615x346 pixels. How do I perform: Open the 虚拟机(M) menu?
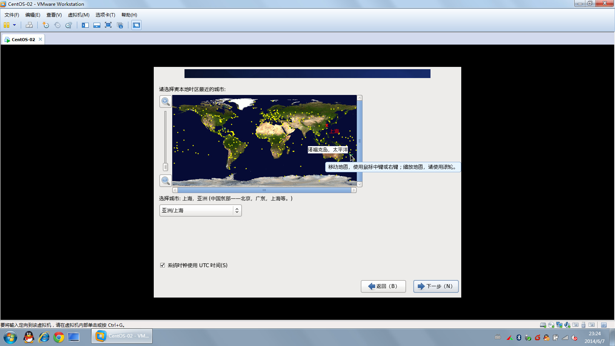pyautogui.click(x=79, y=15)
